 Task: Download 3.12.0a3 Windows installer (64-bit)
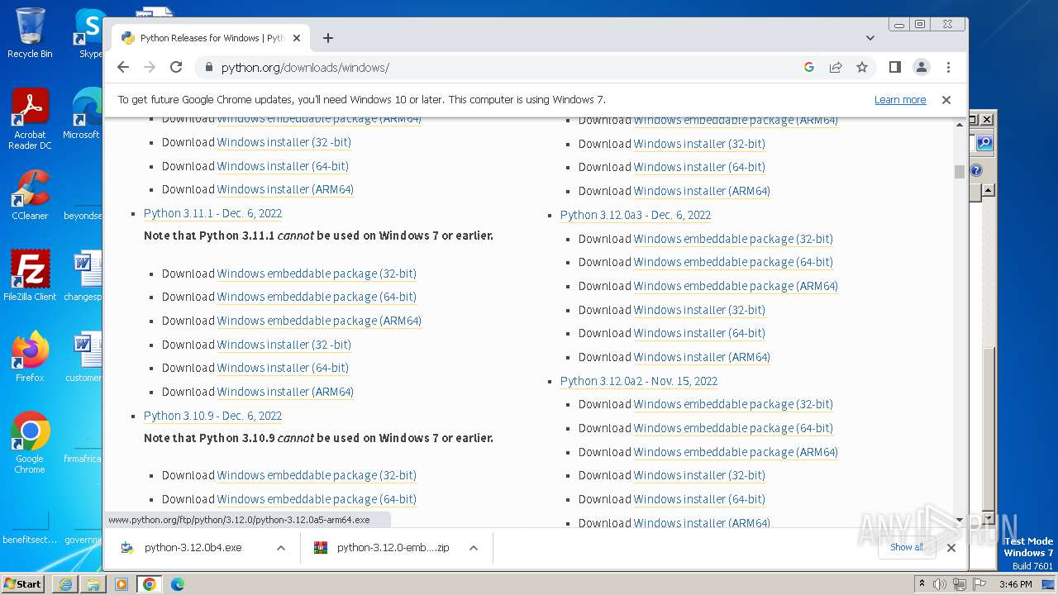699,333
